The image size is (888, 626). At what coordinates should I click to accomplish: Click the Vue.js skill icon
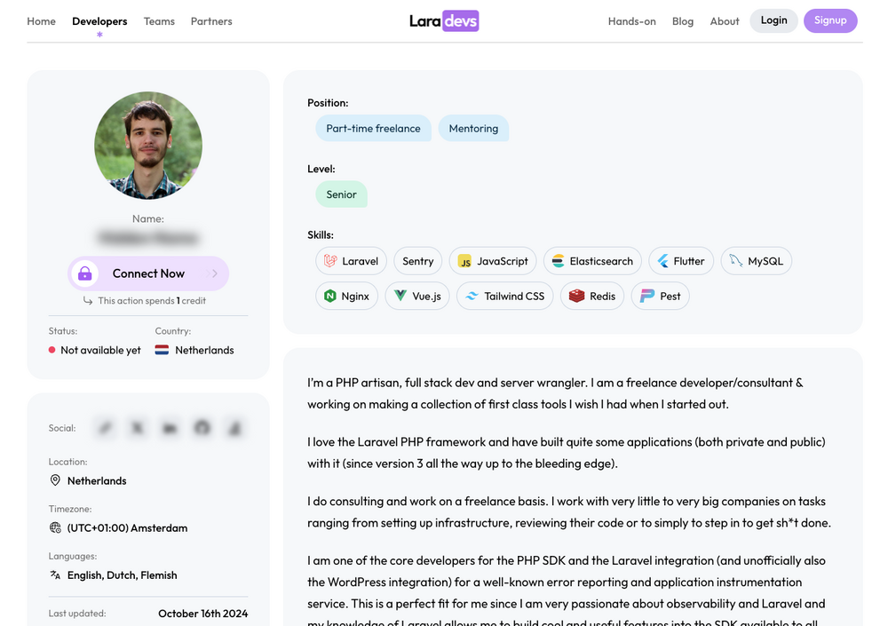400,296
